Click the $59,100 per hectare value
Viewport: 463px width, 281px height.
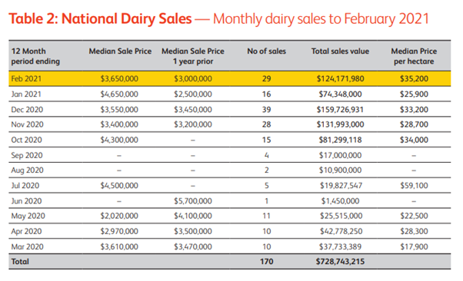(x=414, y=186)
